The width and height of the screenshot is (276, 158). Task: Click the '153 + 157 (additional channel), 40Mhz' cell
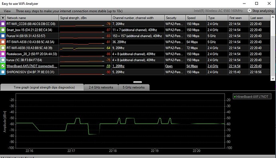[x=137, y=36]
